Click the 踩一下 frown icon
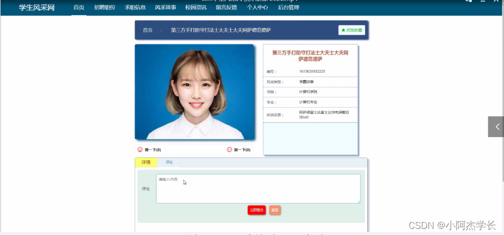This screenshot has width=504, height=235. point(230,149)
